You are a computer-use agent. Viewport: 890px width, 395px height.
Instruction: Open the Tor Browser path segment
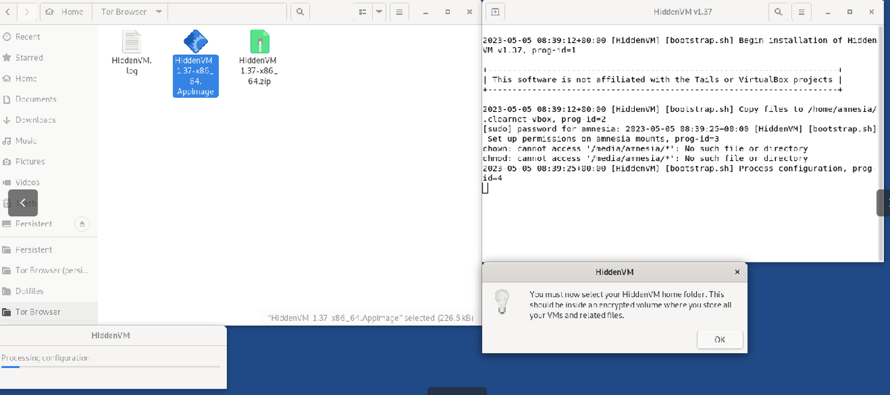point(124,12)
